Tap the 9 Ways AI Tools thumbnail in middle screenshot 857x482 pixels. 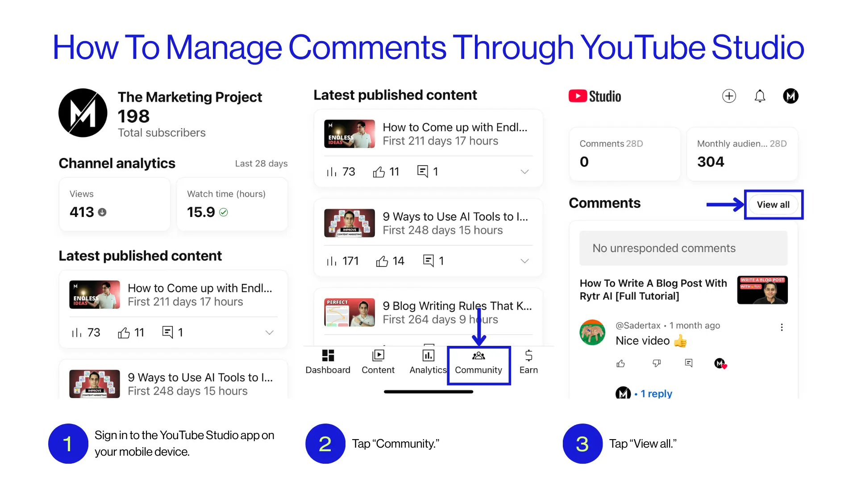click(x=349, y=223)
